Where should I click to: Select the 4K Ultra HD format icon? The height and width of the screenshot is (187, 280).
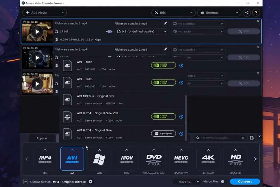208,159
